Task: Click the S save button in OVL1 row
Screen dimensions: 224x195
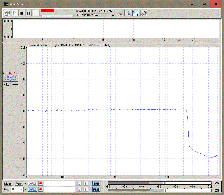Action: 85,184
